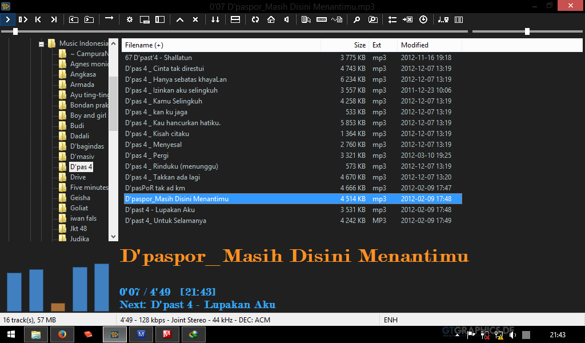Open the sleep timer clock icon

pyautogui.click(x=423, y=19)
